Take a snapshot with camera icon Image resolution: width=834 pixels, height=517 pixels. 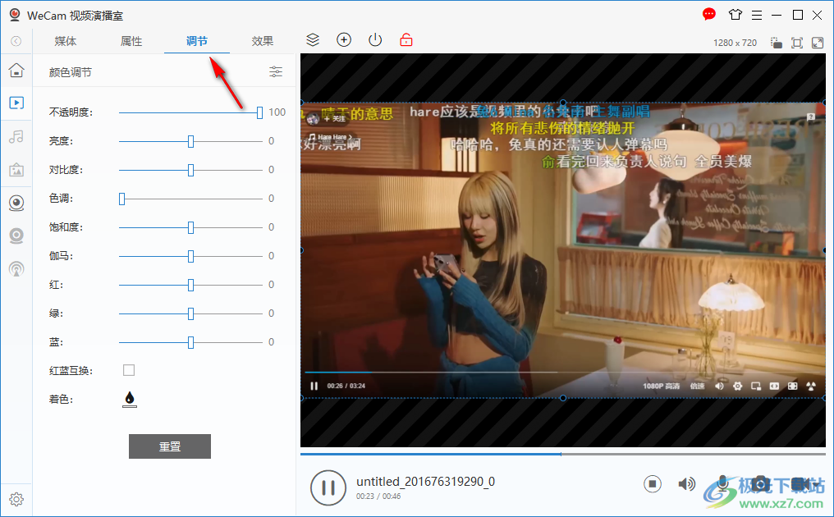760,484
